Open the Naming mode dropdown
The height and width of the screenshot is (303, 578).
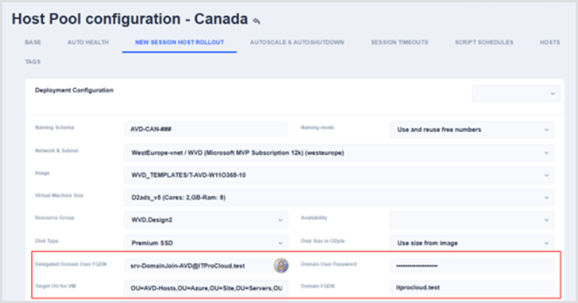(472, 129)
